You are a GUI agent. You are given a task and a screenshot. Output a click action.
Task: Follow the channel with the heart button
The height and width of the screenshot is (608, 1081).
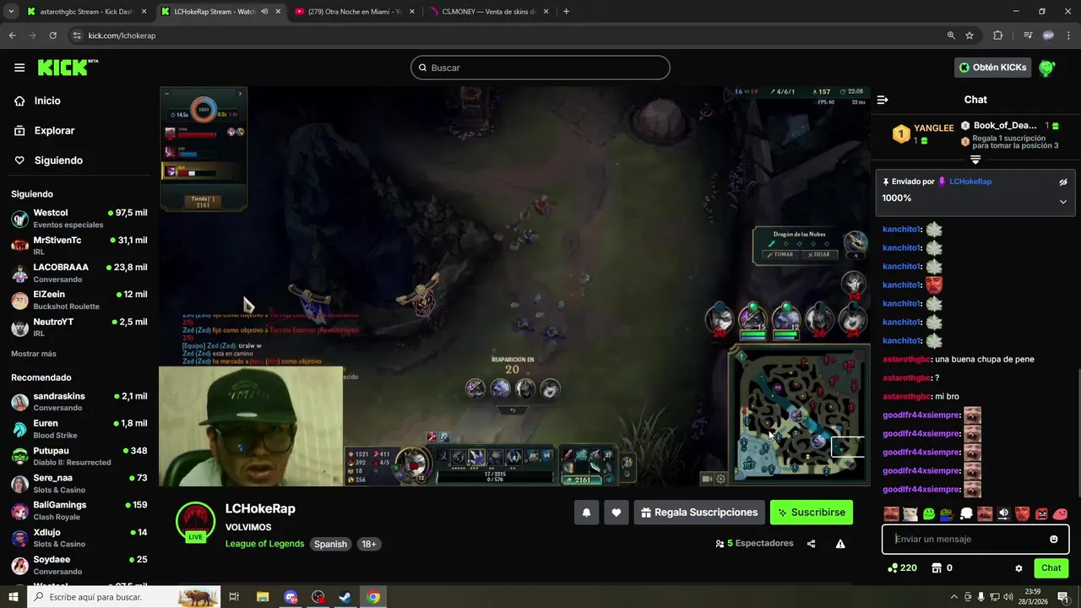pos(617,513)
